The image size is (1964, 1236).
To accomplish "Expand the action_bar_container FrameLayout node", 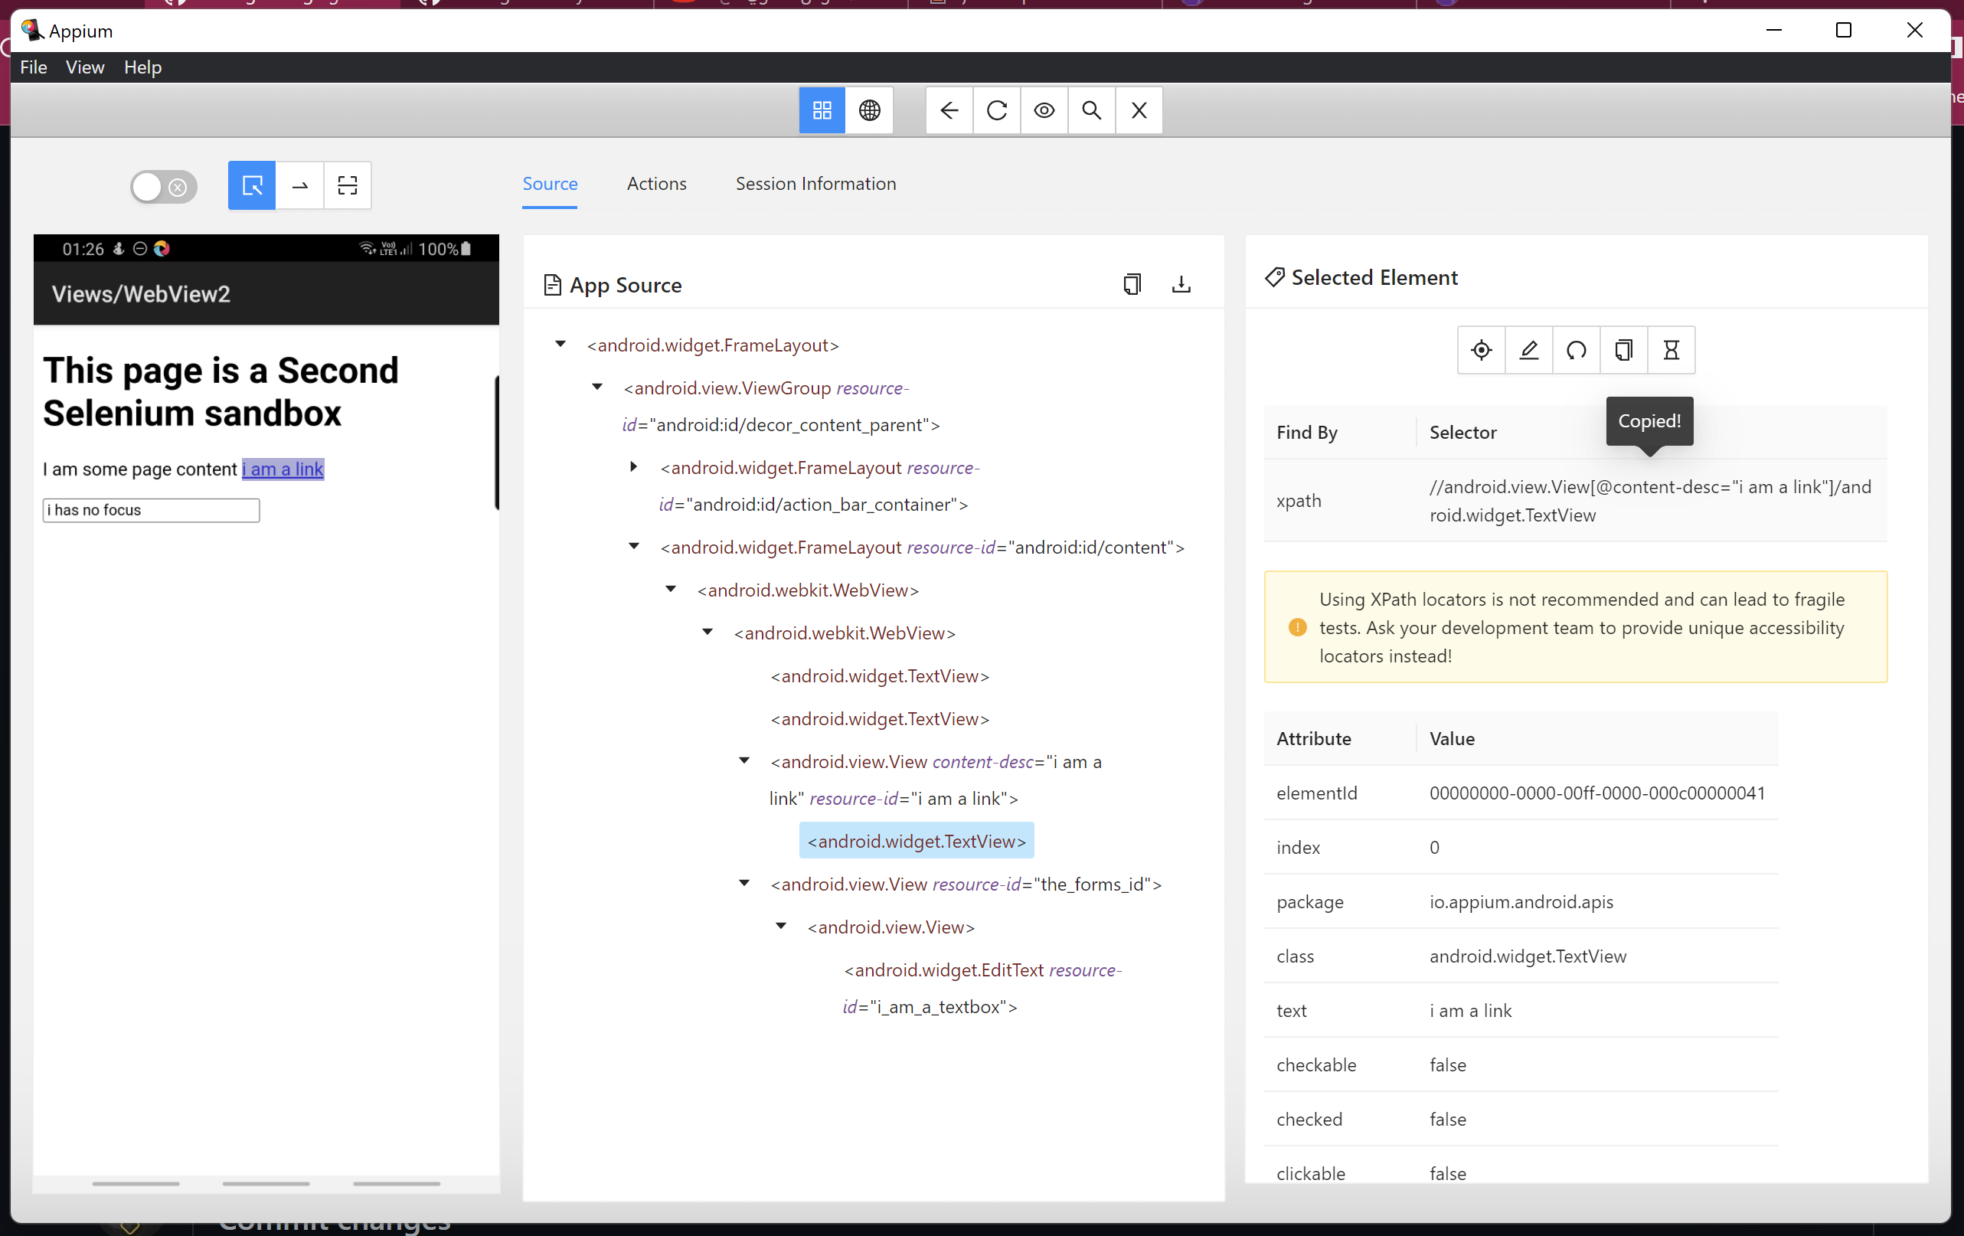I will [x=635, y=466].
